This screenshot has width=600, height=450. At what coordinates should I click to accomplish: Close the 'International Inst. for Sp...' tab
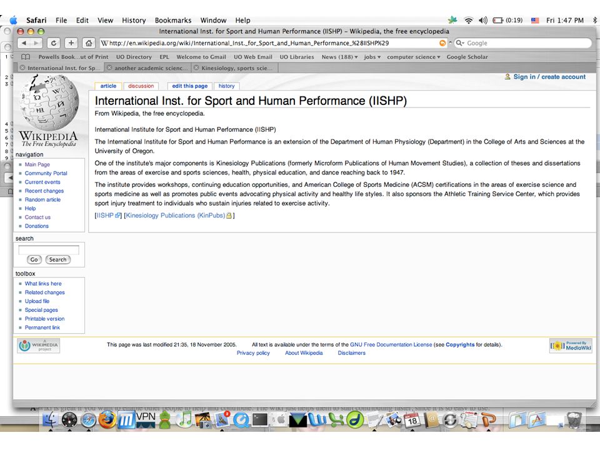click(22, 68)
